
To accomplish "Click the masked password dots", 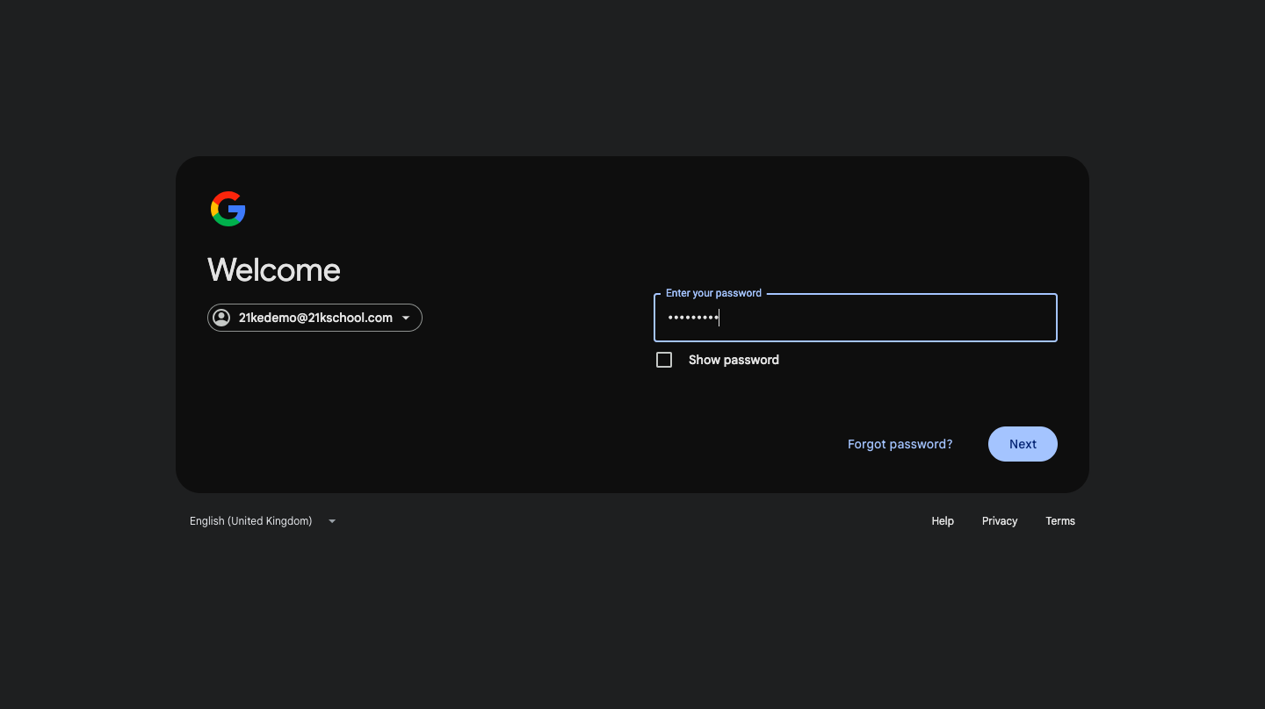I will (692, 318).
